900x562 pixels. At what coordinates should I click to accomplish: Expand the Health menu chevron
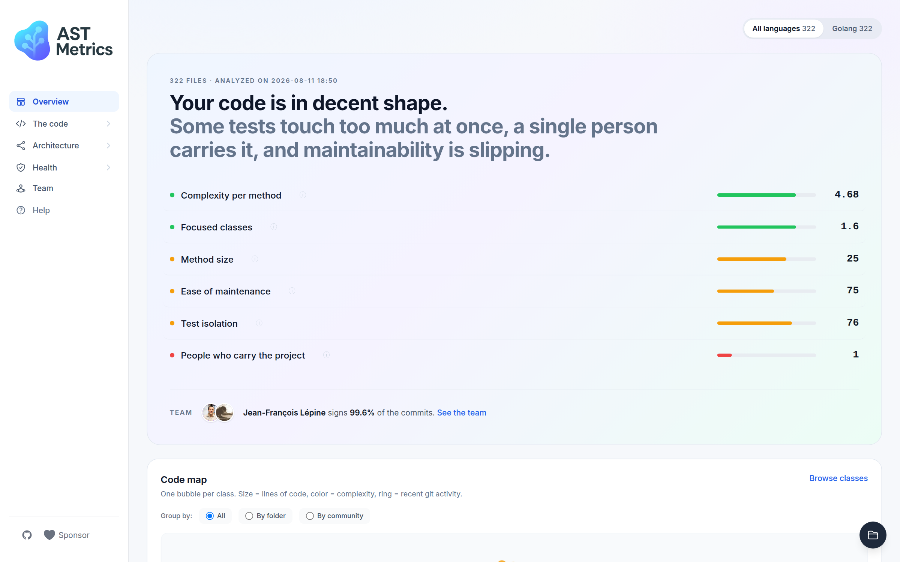(x=108, y=167)
